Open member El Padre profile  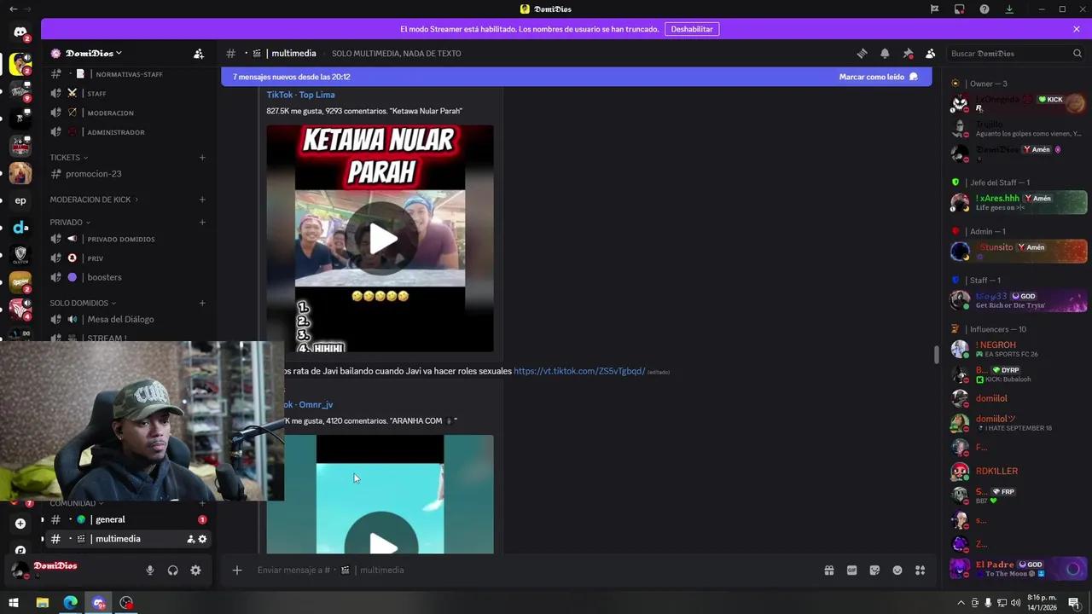coord(1017,569)
